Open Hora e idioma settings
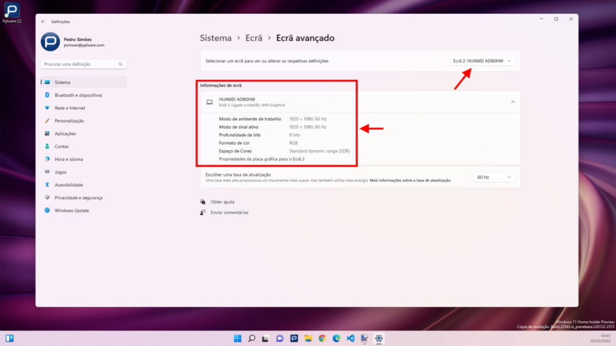Viewport: 616px width, 346px height. pyautogui.click(x=67, y=159)
